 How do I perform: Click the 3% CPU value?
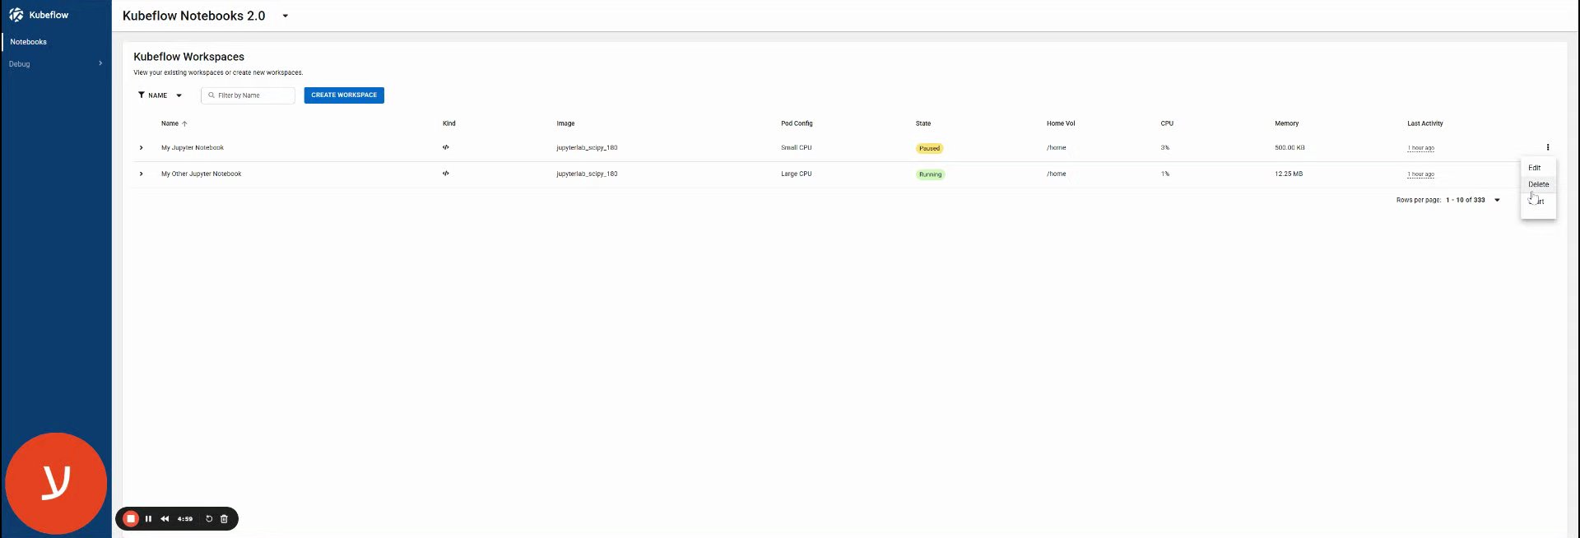[1164, 148]
